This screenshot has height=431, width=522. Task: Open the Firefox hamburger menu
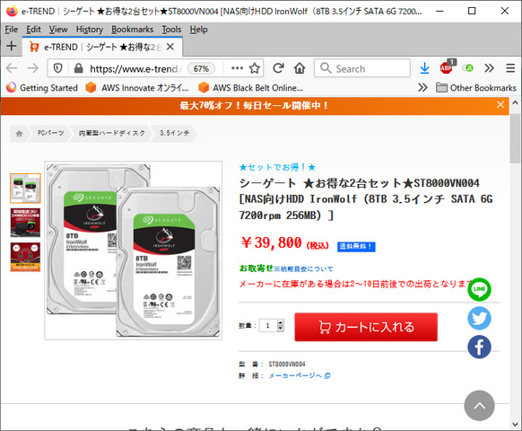pos(510,68)
